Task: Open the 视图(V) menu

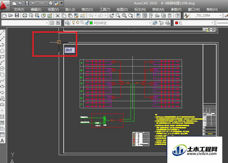Action: pyautogui.click(x=53, y=10)
